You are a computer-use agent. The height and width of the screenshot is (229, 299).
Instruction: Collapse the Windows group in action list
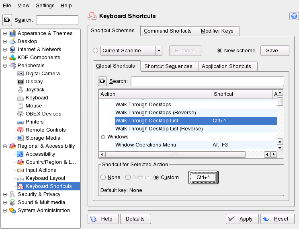(x=103, y=137)
